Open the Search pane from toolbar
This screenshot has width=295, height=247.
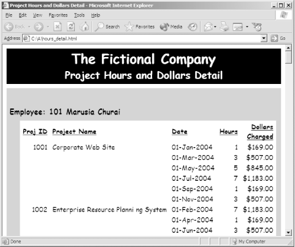(107, 27)
